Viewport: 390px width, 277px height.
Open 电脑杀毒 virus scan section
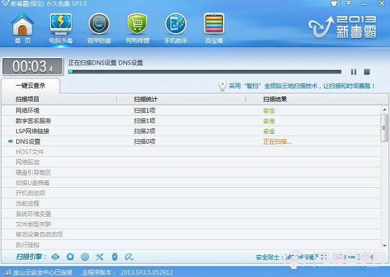pos(61,28)
